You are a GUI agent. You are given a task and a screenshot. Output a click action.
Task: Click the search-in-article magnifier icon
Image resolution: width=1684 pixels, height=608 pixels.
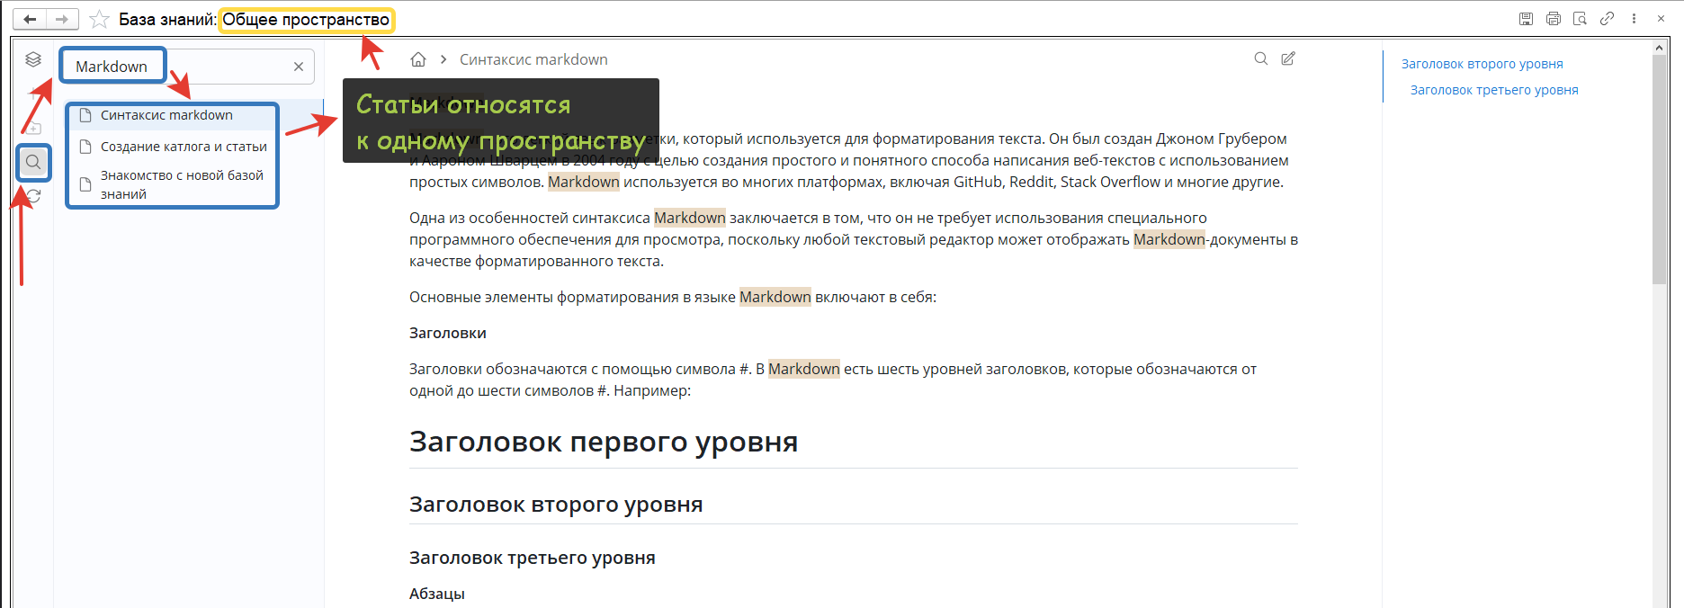[x=1261, y=58]
